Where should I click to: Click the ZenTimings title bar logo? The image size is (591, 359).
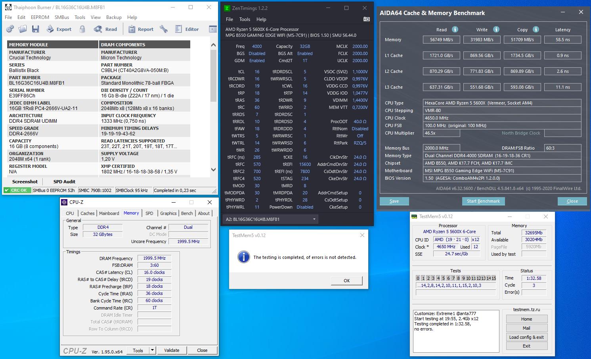227,8
